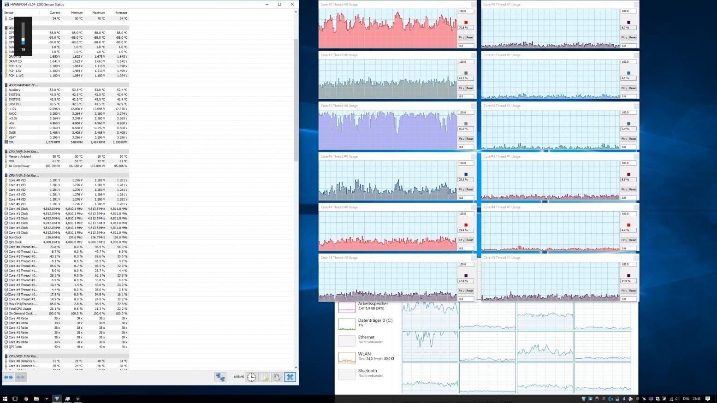Click the airplane mode tray icon

coord(644,398)
